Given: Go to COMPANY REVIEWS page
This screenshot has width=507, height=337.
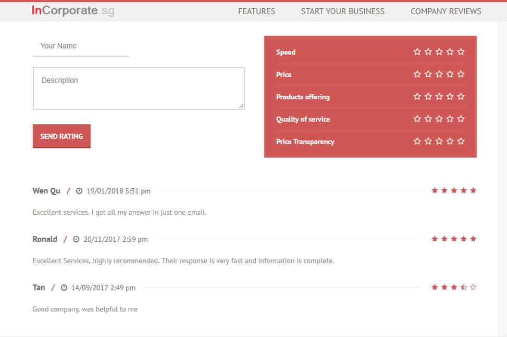Looking at the screenshot, I should pyautogui.click(x=446, y=11).
